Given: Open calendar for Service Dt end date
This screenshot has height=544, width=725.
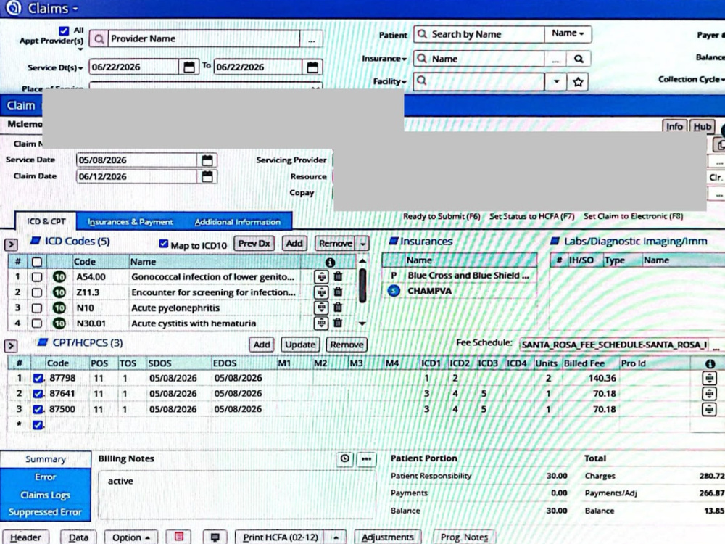Looking at the screenshot, I should pyautogui.click(x=312, y=67).
